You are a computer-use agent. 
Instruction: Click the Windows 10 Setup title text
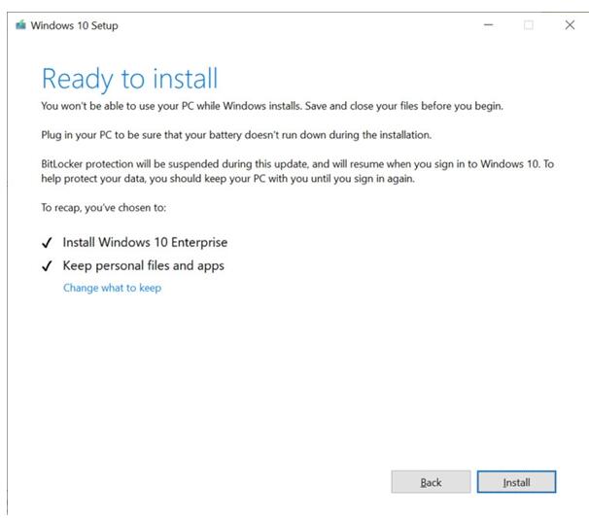75,25
